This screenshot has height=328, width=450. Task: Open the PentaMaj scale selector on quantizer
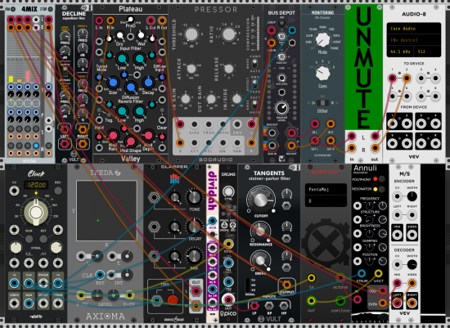tap(326, 190)
